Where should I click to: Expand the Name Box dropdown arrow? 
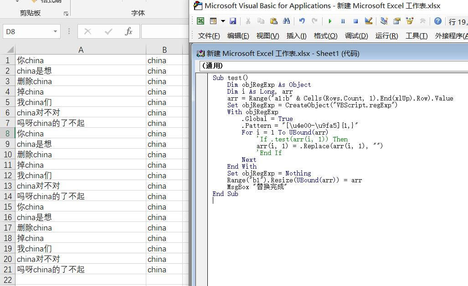click(x=55, y=31)
